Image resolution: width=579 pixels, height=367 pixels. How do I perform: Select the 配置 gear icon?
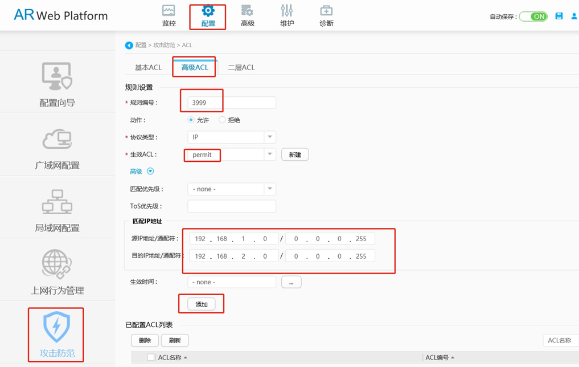(208, 11)
